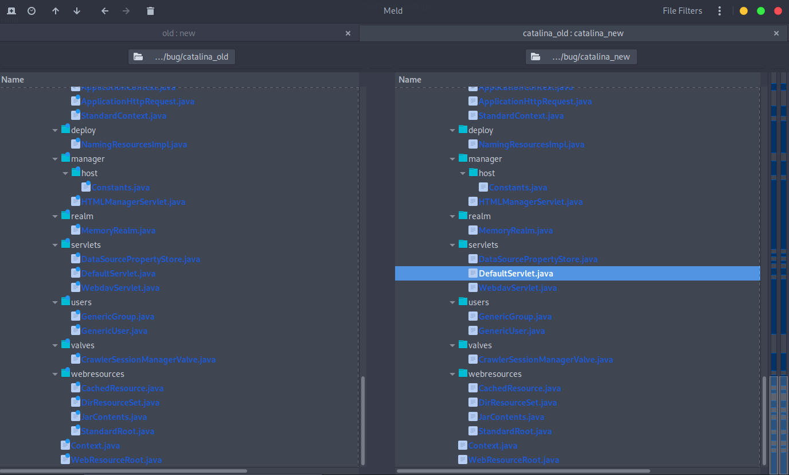Toggle display of new files (green filter)
The height and width of the screenshot is (475, 789).
(x=761, y=10)
